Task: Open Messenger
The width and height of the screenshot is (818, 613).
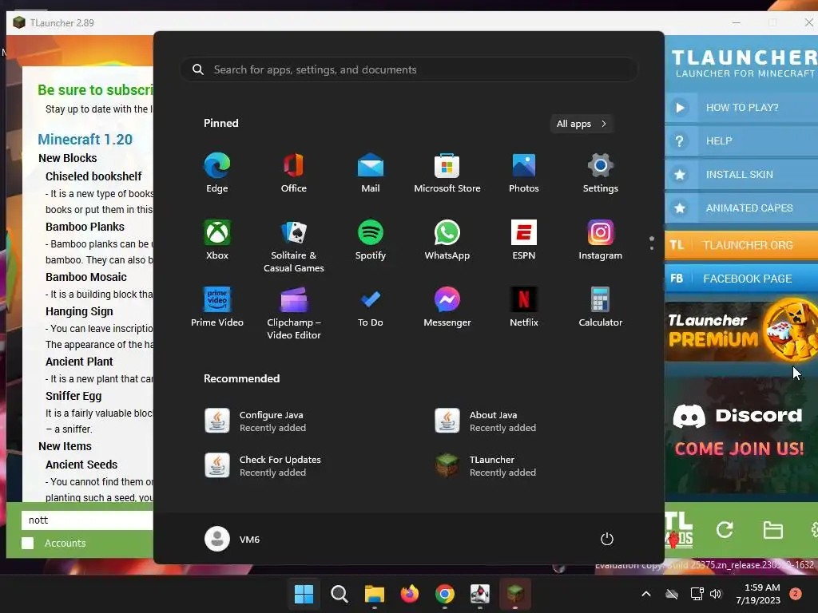Action: pos(447,307)
